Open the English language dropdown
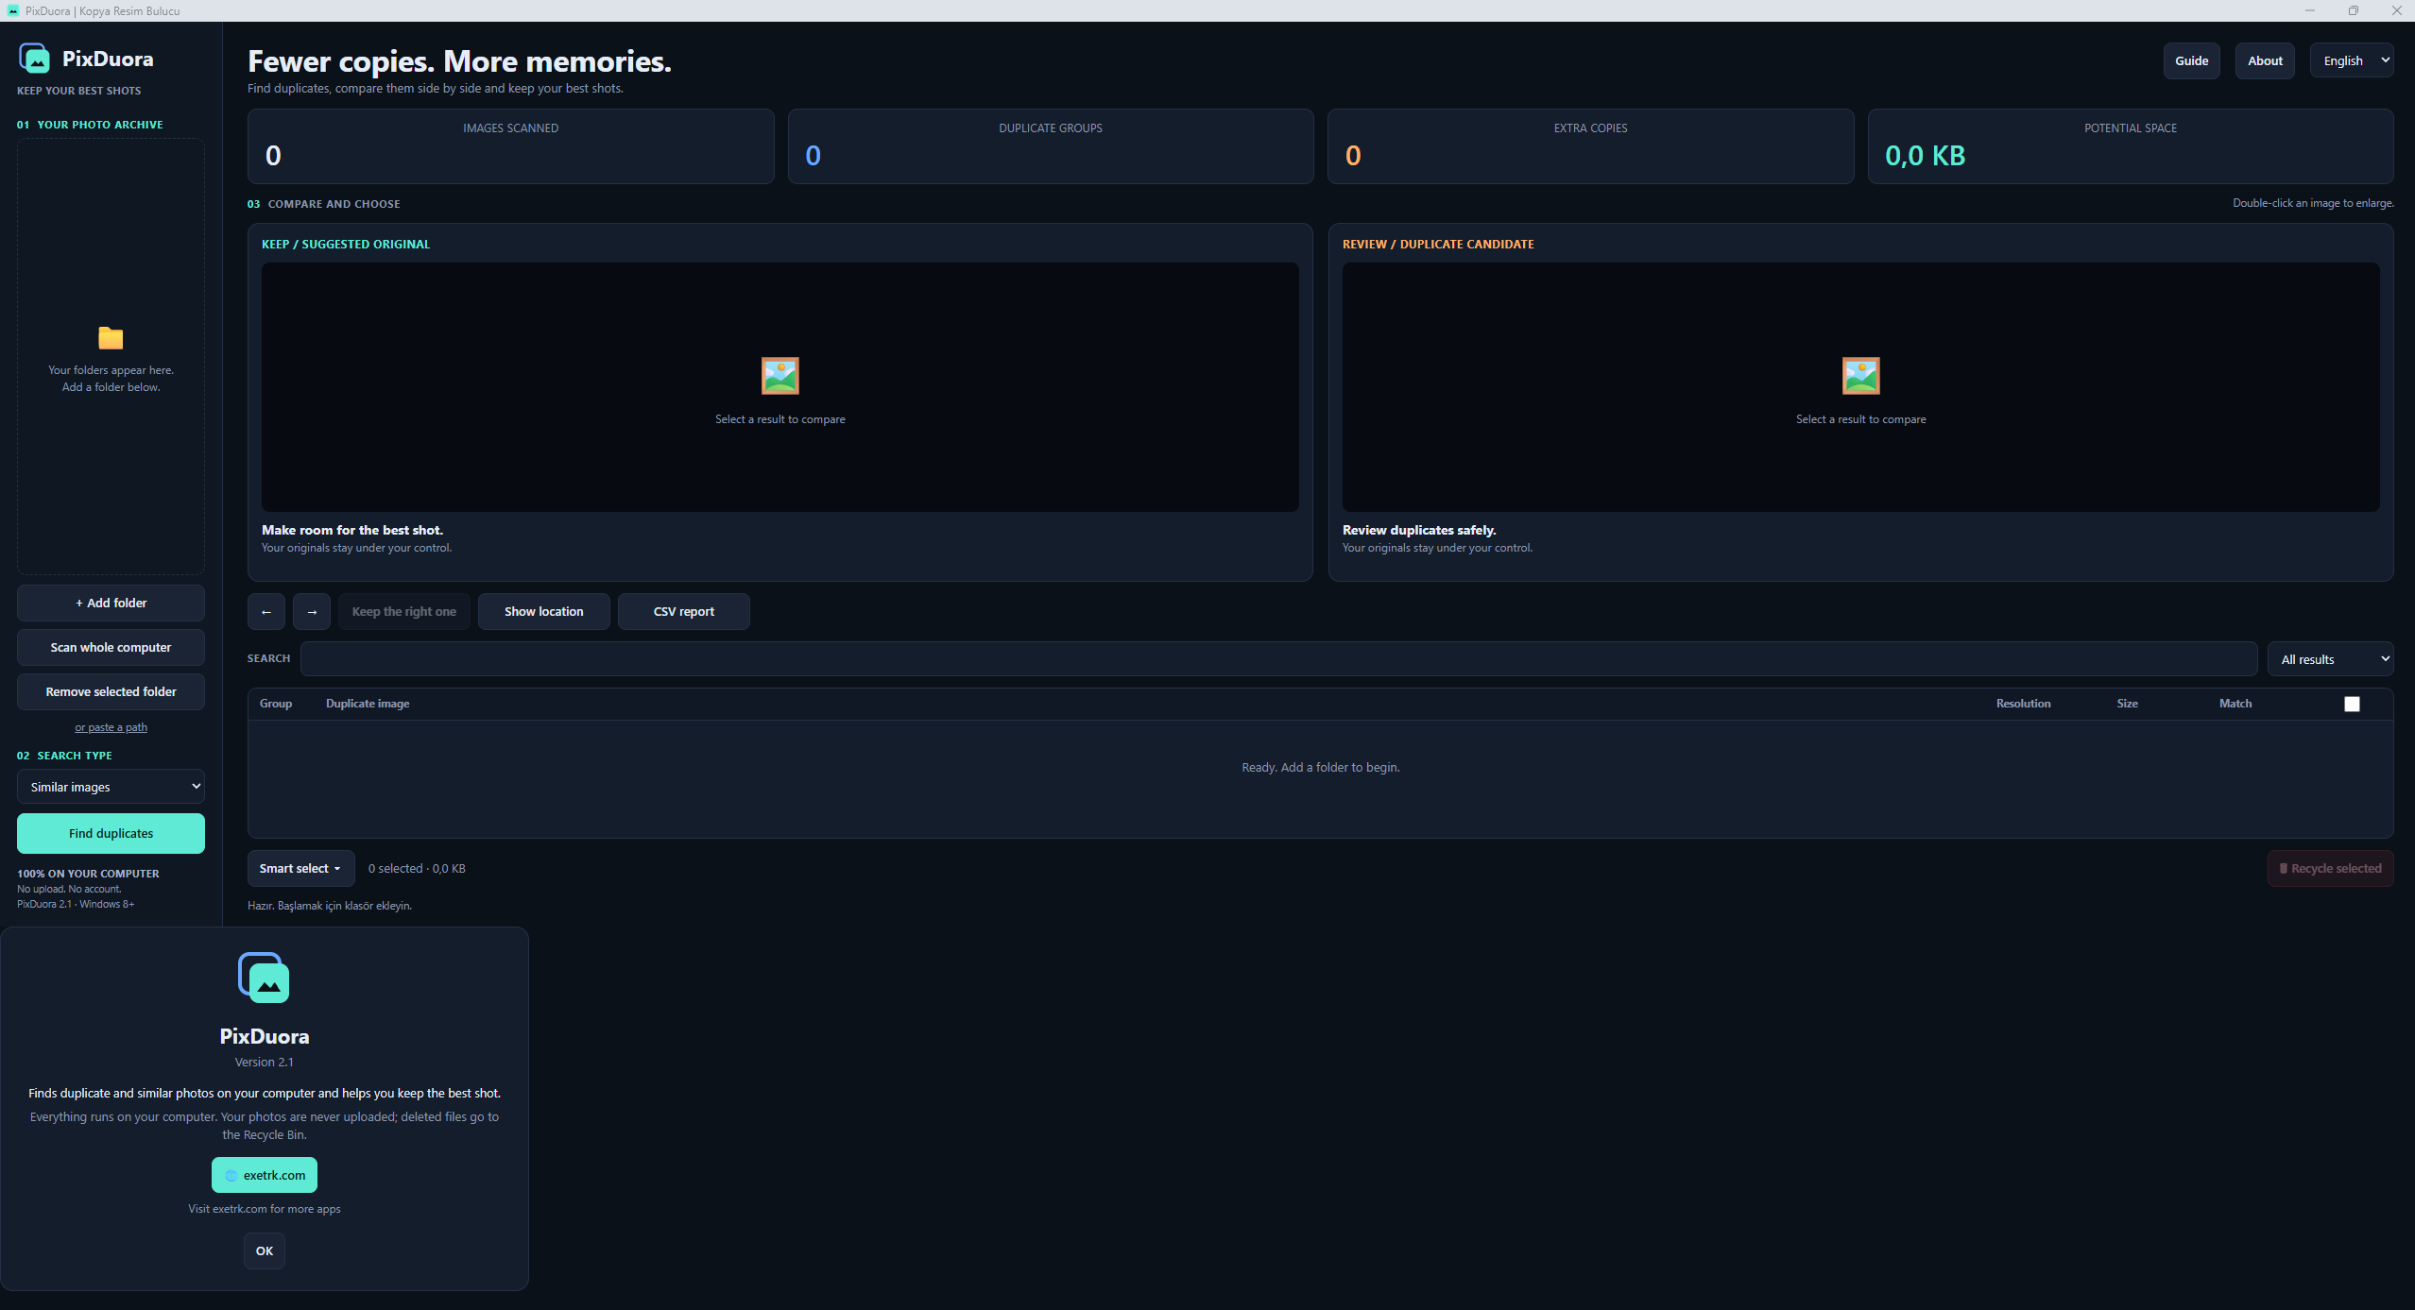This screenshot has width=2415, height=1310. [x=2352, y=60]
